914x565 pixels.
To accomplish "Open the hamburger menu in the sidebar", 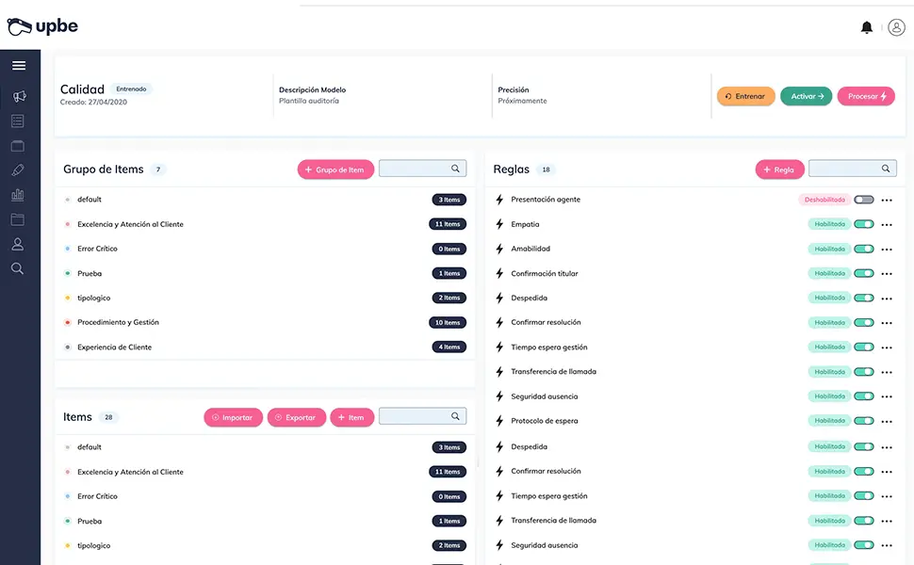I will click(19, 66).
